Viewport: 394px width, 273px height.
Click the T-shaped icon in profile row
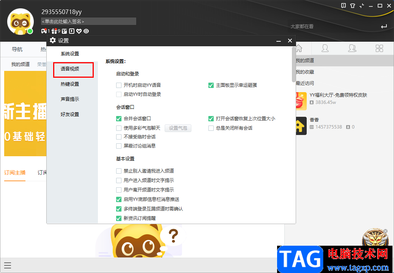click(65, 31)
